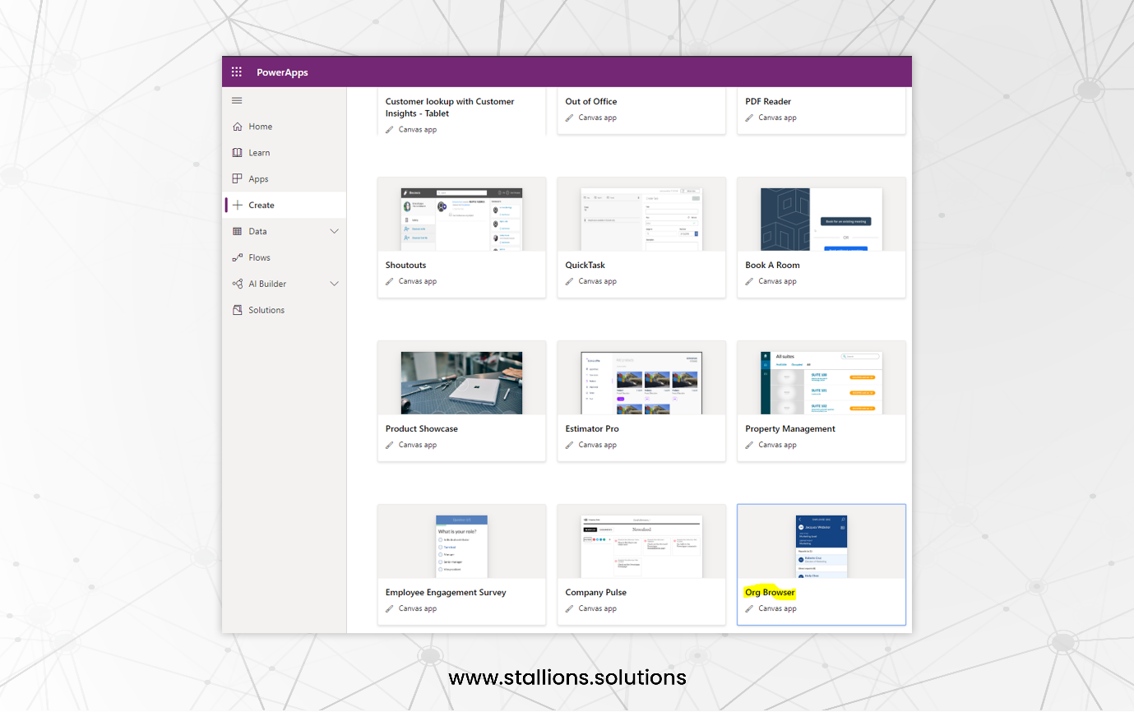Click pencil icon under Shoutouts

390,281
